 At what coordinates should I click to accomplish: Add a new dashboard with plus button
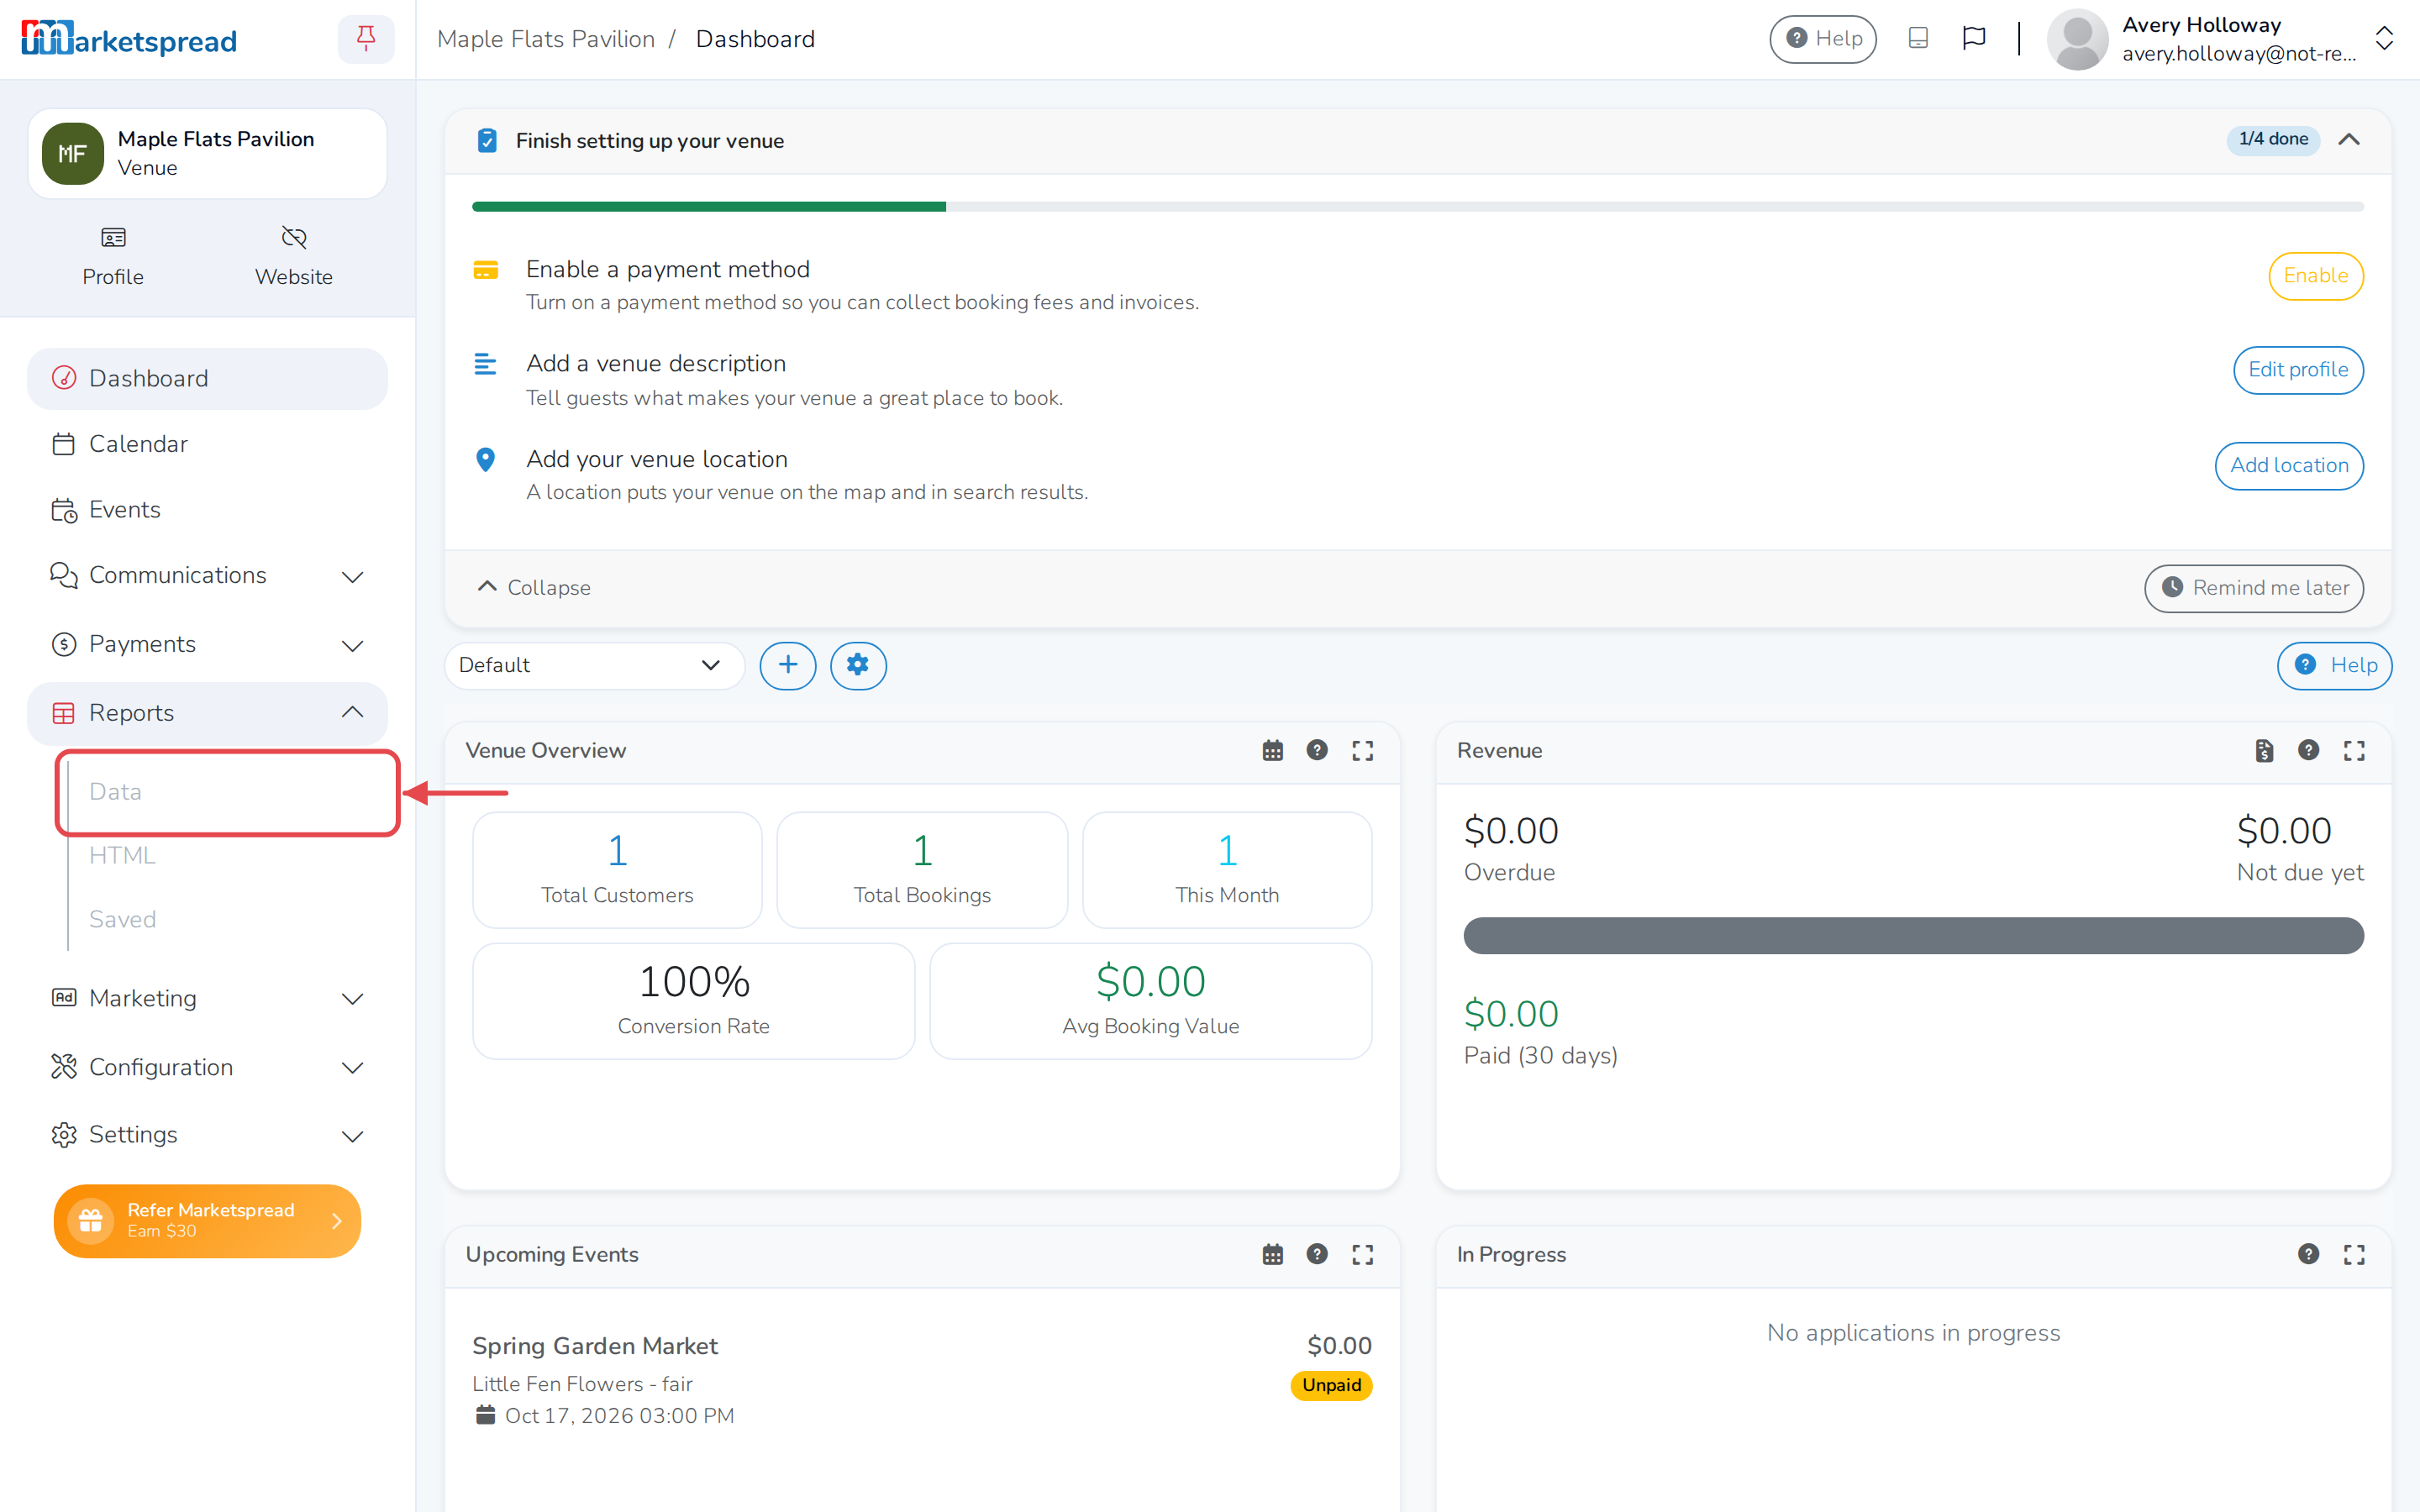tap(788, 665)
